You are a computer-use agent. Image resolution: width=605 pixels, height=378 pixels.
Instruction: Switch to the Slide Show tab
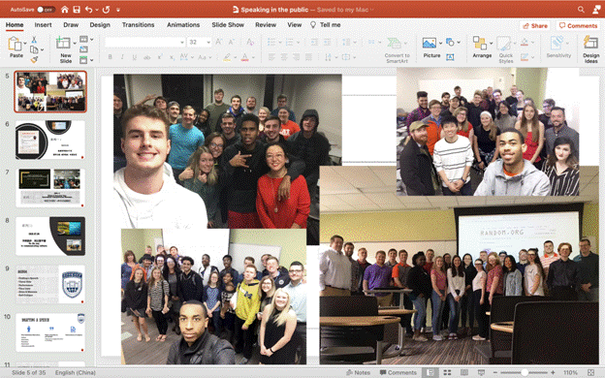pos(228,24)
